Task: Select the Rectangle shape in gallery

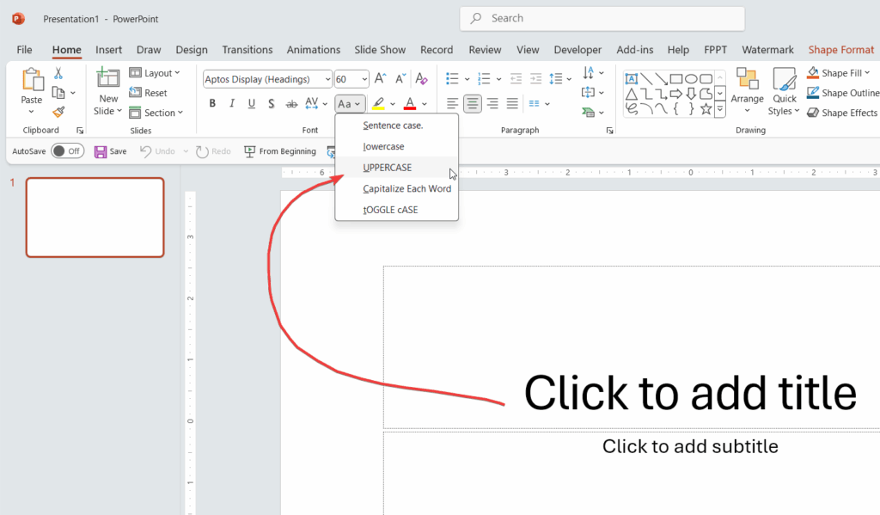Action: (676, 78)
